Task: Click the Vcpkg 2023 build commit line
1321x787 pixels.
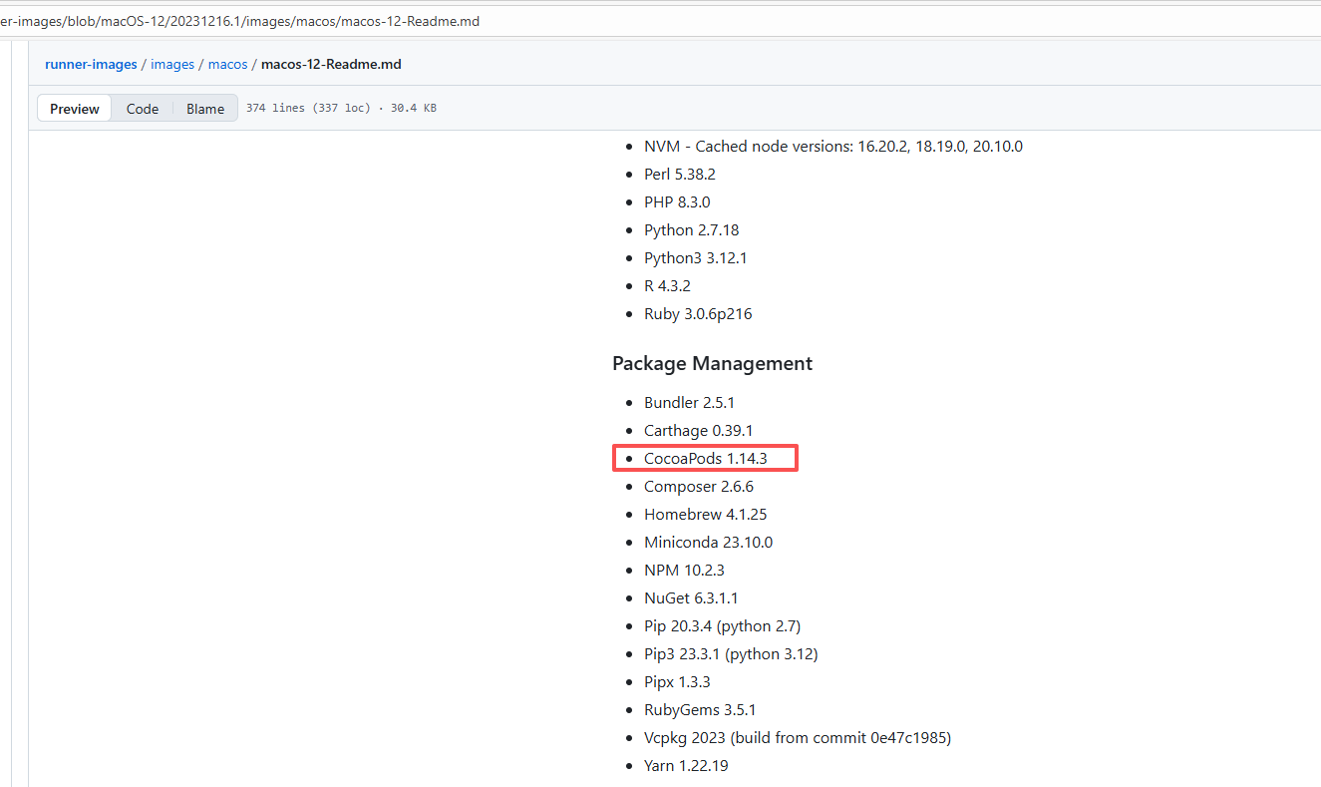Action: coord(797,738)
